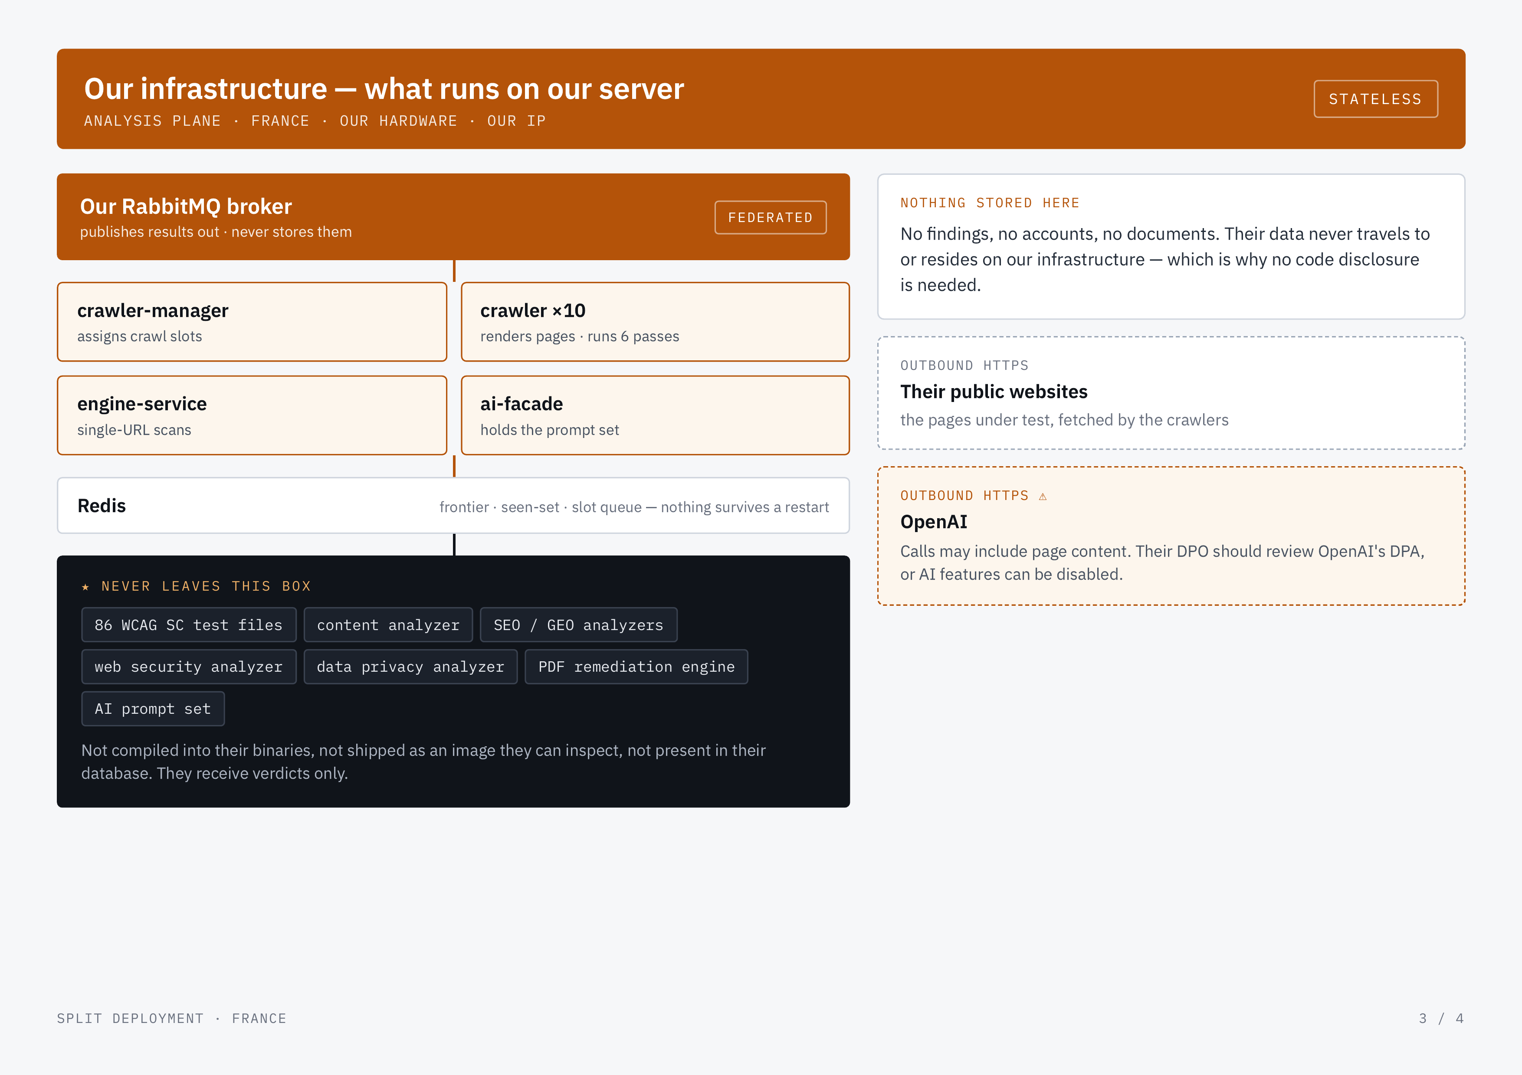Select the 'assigns crawl slots' caption
Screen dimensions: 1522x1075
point(139,337)
